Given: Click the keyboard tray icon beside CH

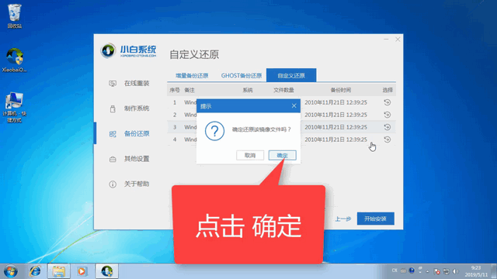Looking at the screenshot, I should coord(403,271).
